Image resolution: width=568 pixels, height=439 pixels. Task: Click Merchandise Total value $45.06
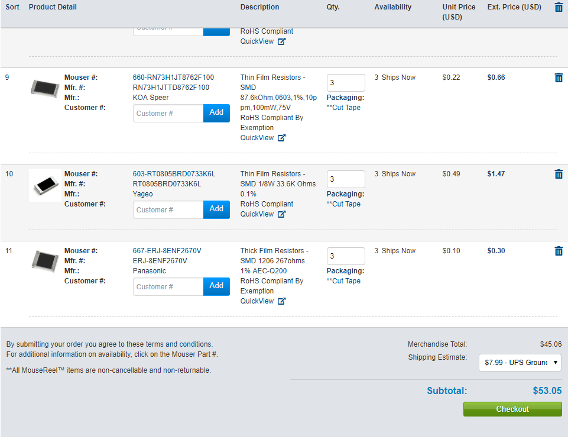[x=551, y=344]
